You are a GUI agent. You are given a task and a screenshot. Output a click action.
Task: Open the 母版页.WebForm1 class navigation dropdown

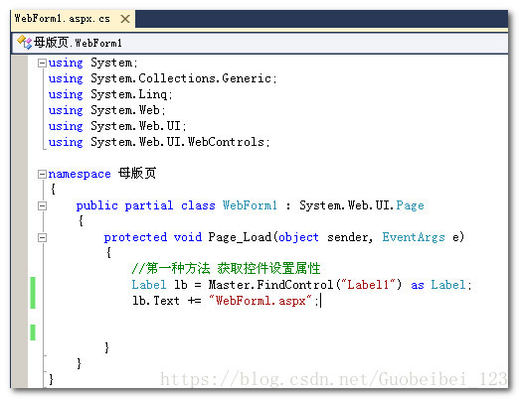259,43
